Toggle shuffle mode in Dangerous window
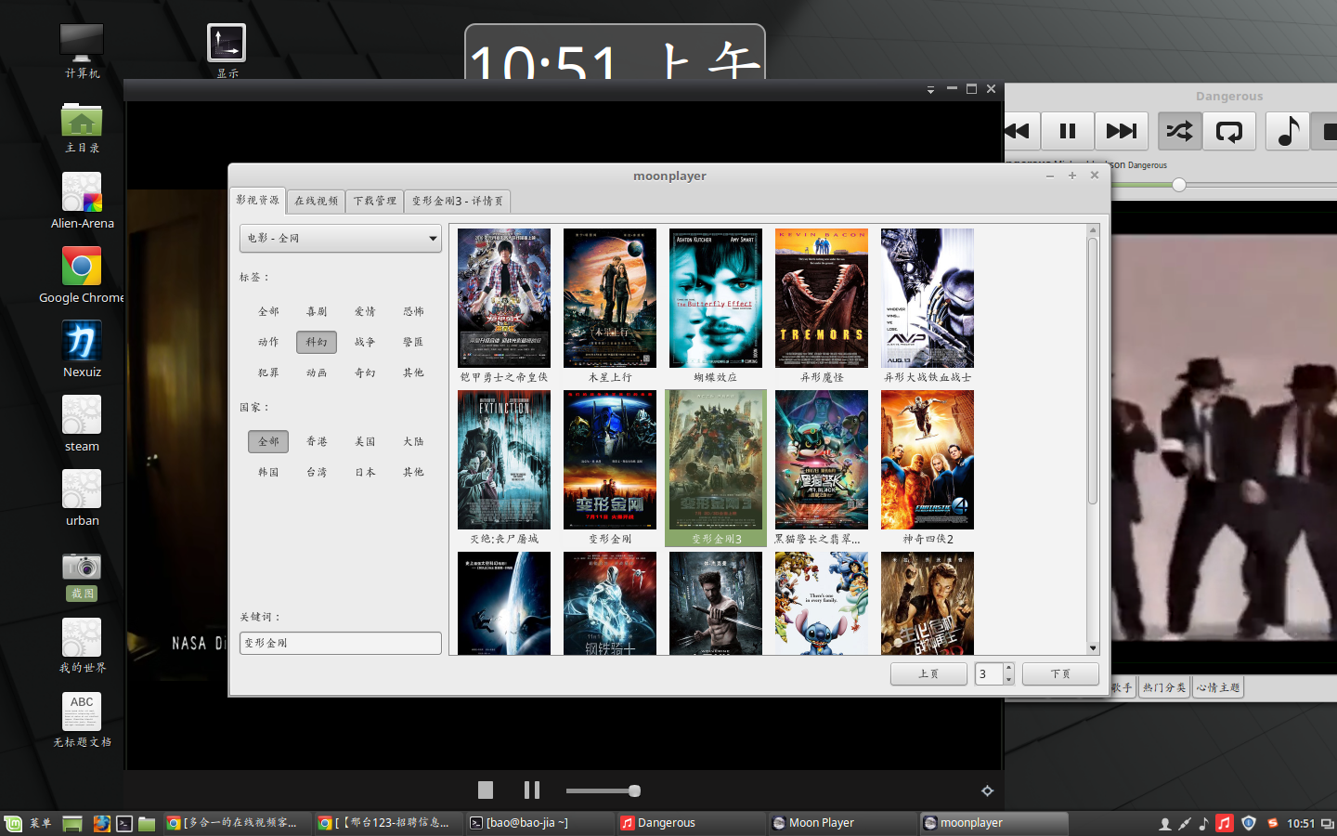 tap(1179, 131)
